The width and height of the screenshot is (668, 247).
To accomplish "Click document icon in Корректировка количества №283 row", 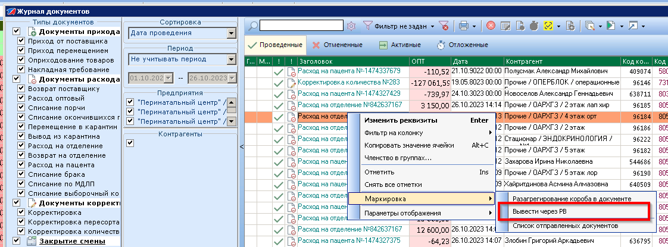I will tap(292, 83).
